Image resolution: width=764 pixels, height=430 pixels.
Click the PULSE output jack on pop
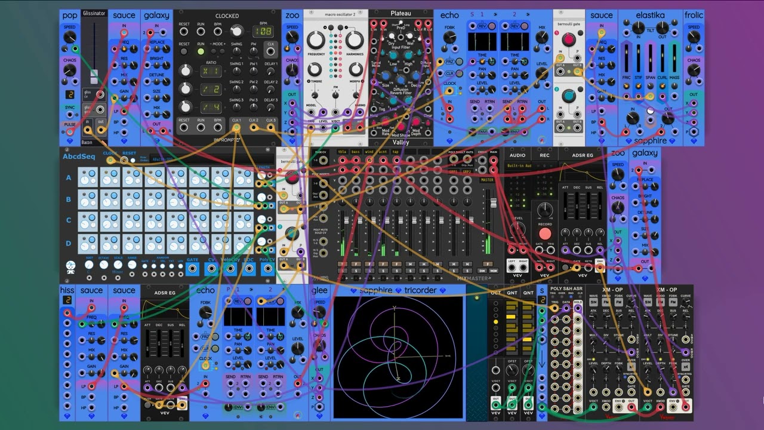[70, 131]
